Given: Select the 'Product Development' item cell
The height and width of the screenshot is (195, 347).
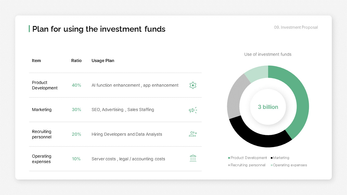Looking at the screenshot, I should (45, 85).
